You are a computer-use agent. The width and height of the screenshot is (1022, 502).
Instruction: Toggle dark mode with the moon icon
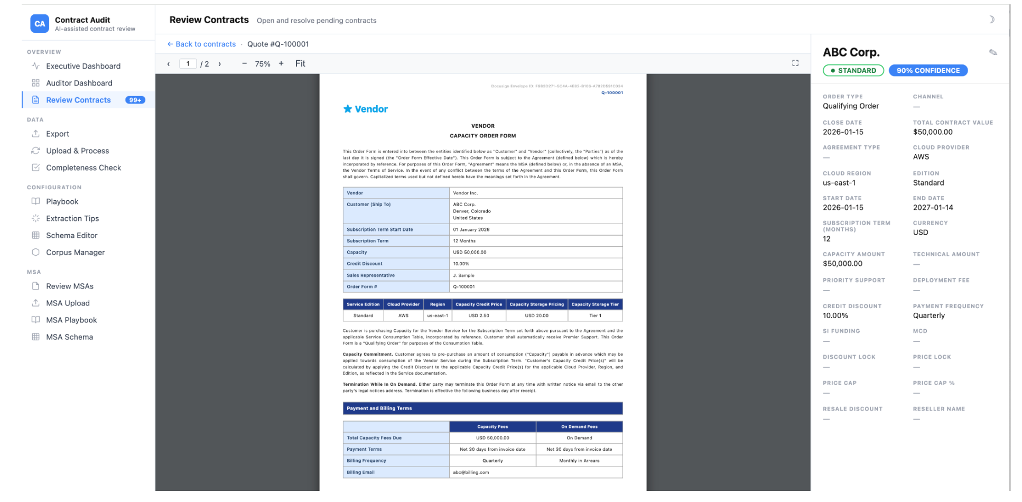point(991,20)
